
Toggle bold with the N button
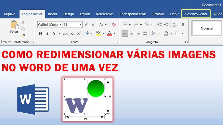(x=41, y=33)
